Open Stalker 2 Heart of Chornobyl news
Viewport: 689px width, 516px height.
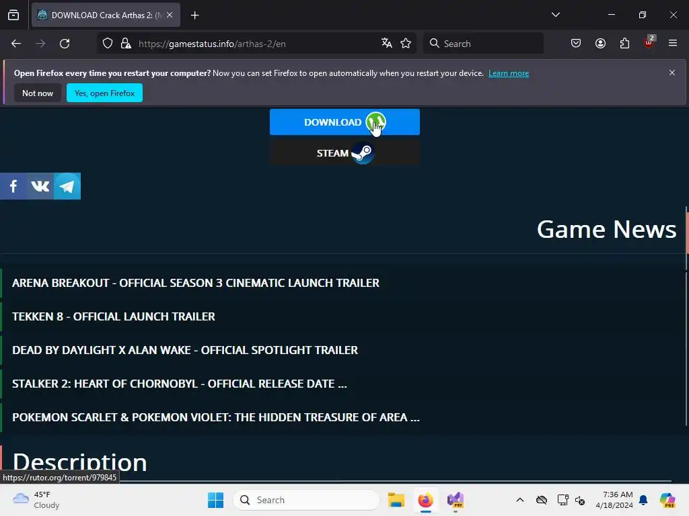[179, 384]
